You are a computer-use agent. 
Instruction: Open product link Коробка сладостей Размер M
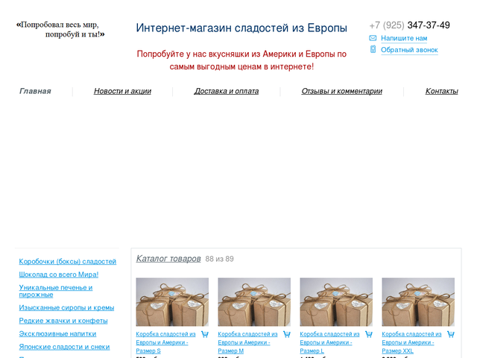tap(247, 342)
